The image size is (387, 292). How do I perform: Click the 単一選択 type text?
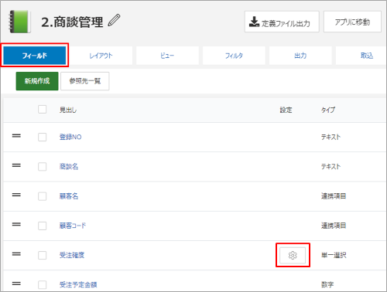(x=334, y=255)
